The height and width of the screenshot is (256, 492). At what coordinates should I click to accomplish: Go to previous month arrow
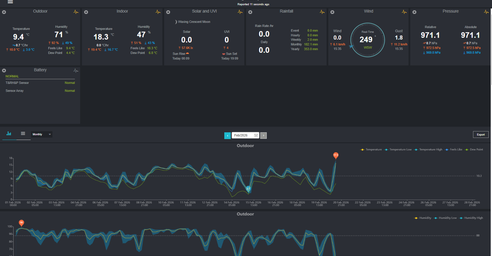[x=227, y=135]
